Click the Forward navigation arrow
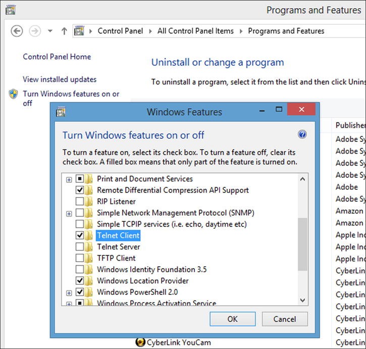The width and height of the screenshot is (366, 349). [x=35, y=31]
